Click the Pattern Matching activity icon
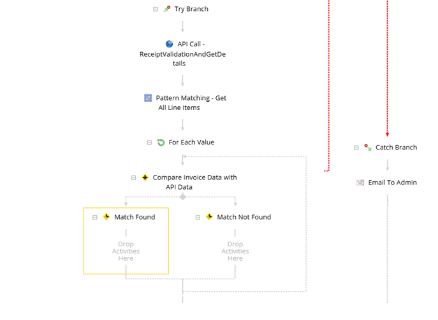438x320 pixels. [x=148, y=98]
